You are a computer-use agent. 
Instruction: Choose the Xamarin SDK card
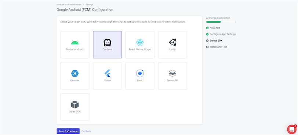pyautogui.click(x=75, y=76)
